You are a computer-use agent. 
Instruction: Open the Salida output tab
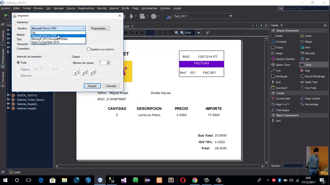click(14, 172)
